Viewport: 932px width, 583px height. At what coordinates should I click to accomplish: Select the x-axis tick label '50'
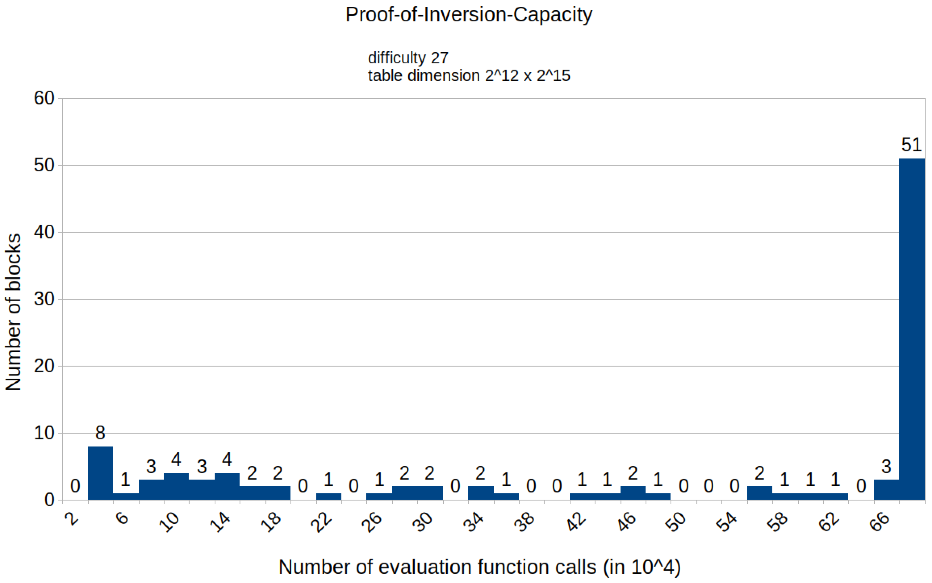point(675,522)
